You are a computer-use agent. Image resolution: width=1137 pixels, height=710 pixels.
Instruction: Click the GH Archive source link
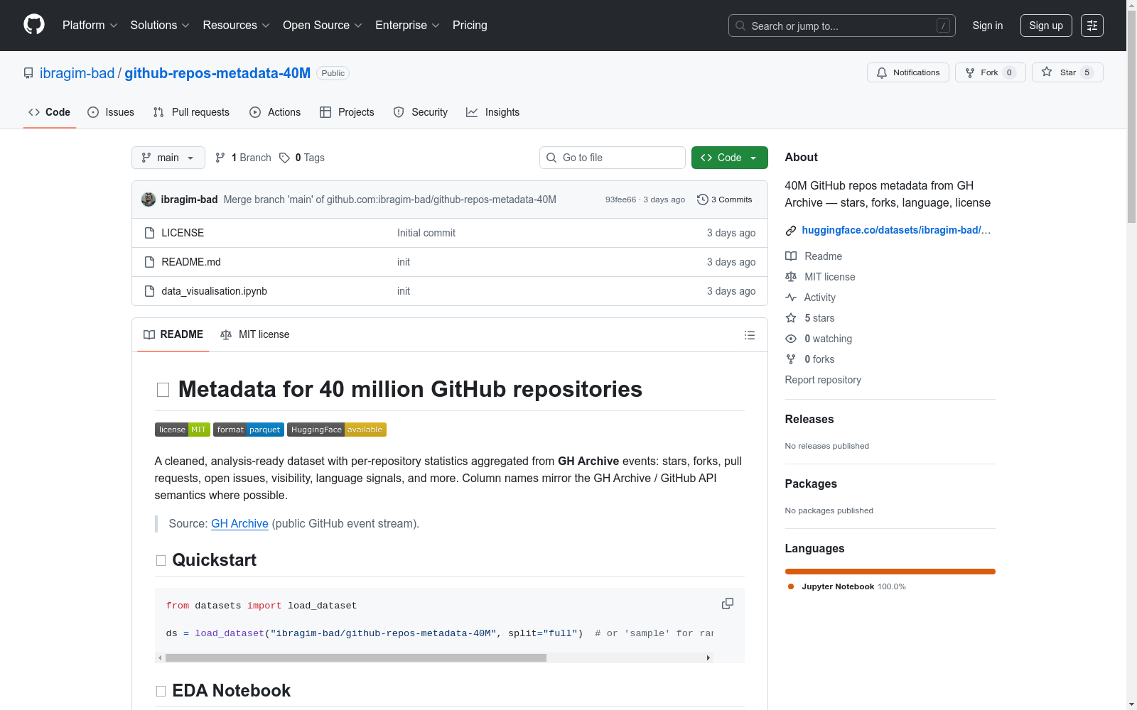[239, 524]
